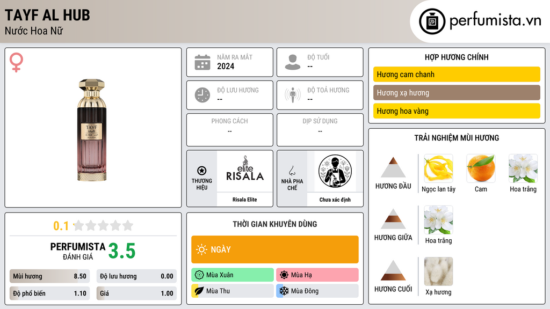
Task: Click the Hương giữa pyramid icon
Action: point(393,219)
